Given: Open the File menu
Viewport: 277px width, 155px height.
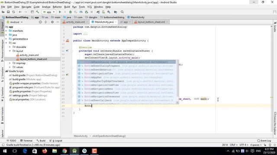Looking at the screenshot, I should [x=3, y=7].
